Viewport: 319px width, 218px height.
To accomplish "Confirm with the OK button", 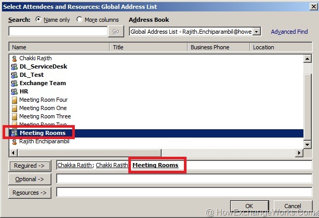I will click(x=249, y=206).
